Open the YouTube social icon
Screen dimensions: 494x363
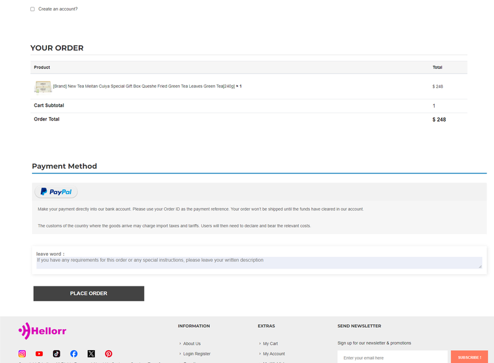39,354
